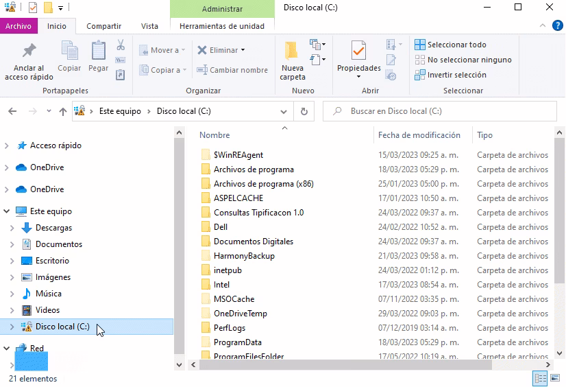Click Invertir selección
Image resolution: width=566 pixels, height=387 pixels.
(x=450, y=75)
